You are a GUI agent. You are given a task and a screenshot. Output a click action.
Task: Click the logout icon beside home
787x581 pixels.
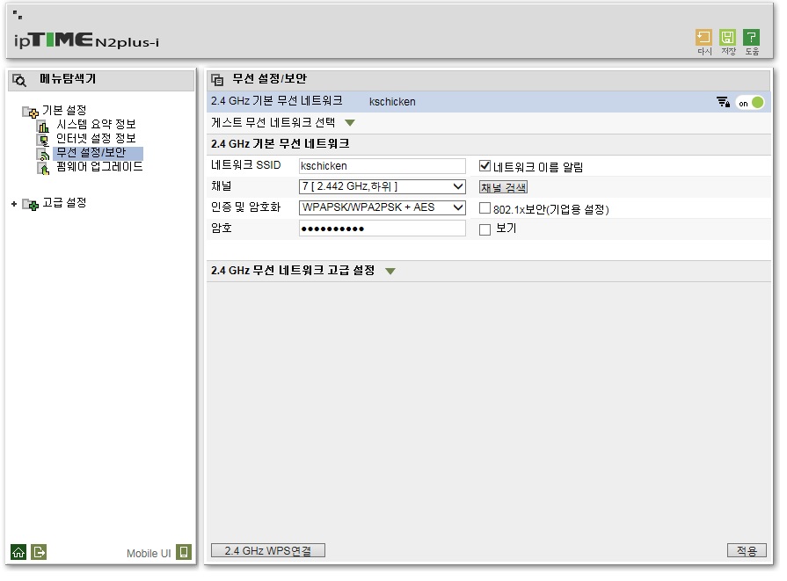(39, 552)
